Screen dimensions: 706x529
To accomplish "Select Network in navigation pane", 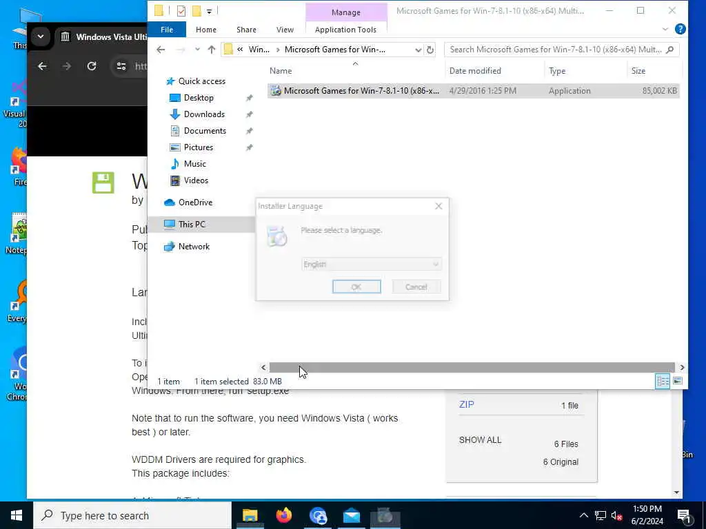I will point(194,247).
